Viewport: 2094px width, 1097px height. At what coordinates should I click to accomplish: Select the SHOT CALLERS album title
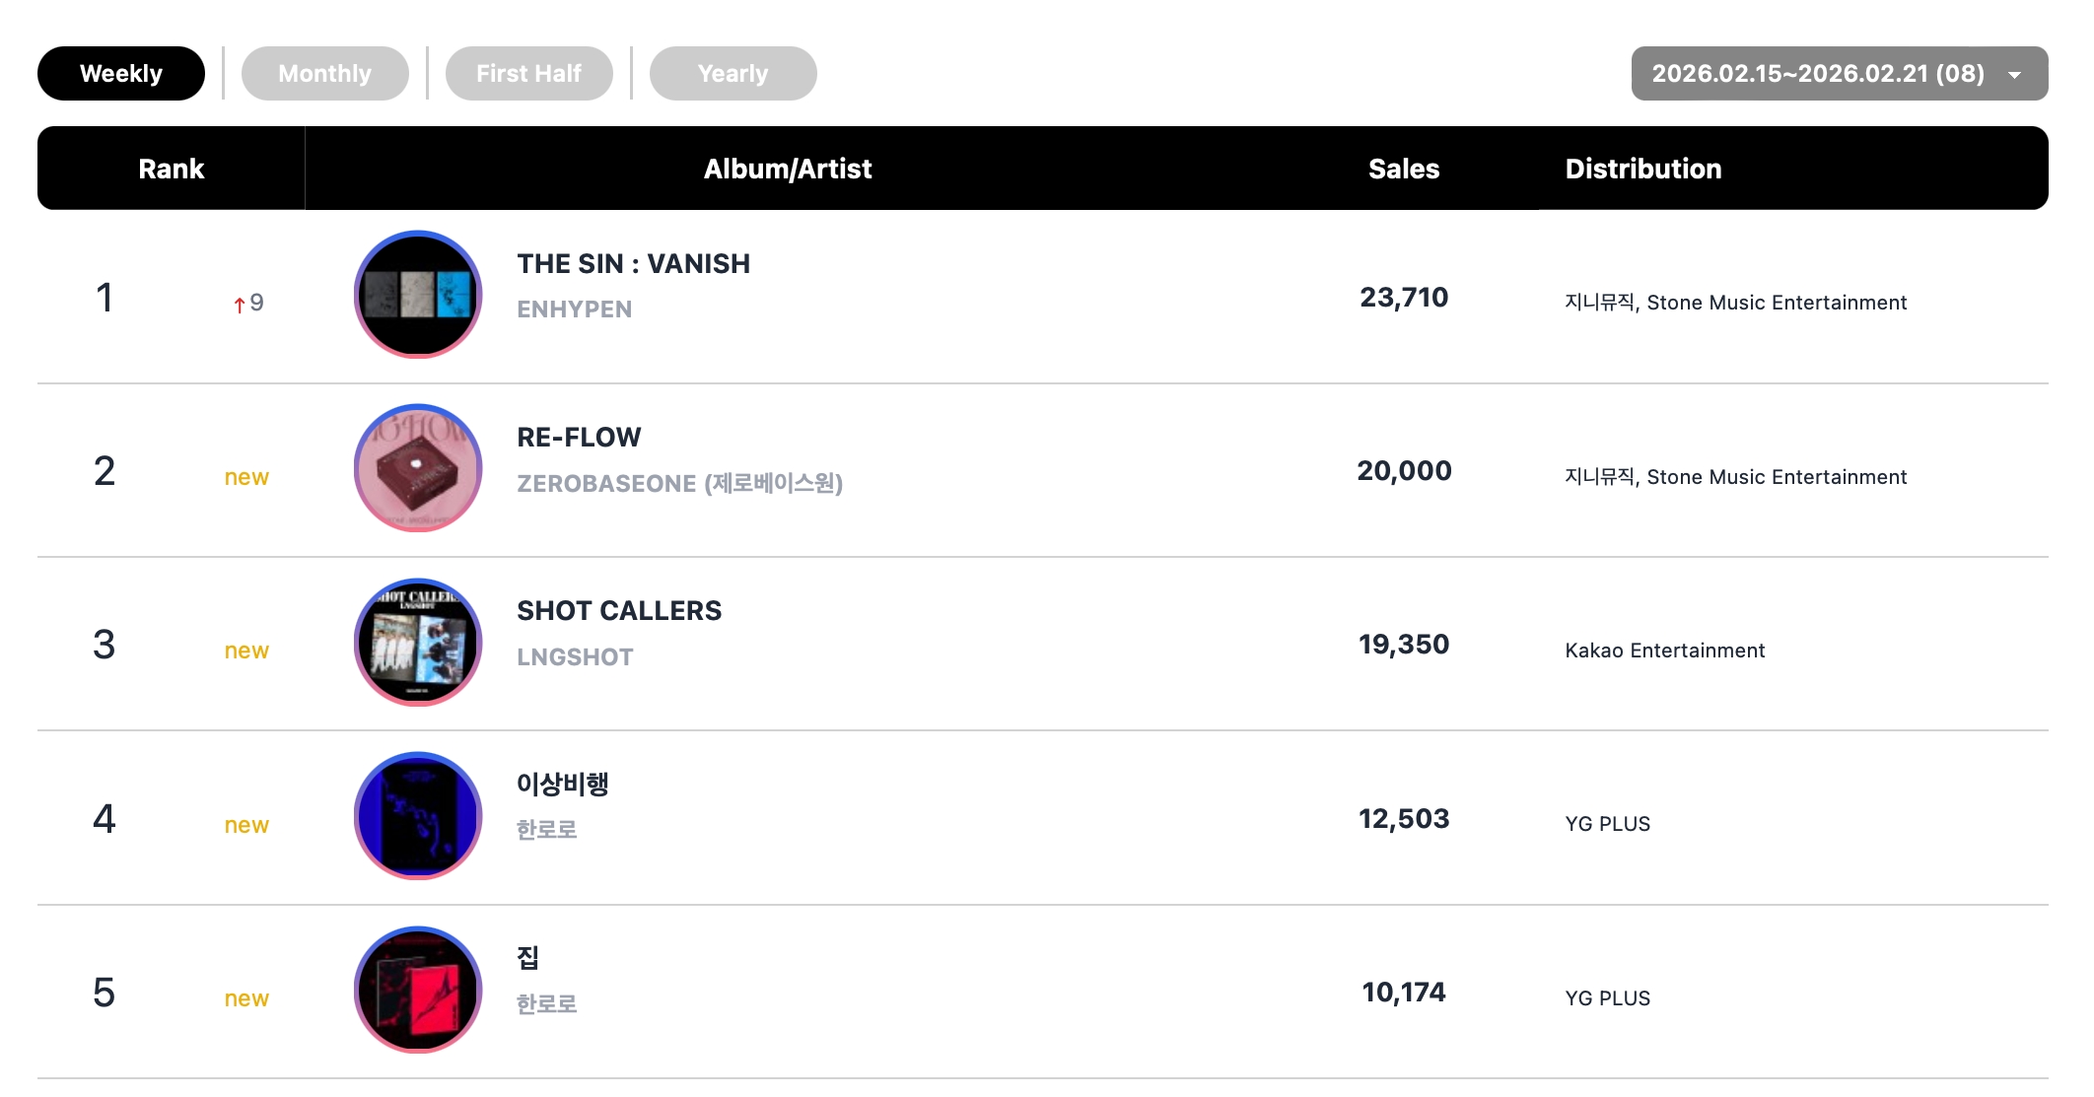[x=619, y=611]
